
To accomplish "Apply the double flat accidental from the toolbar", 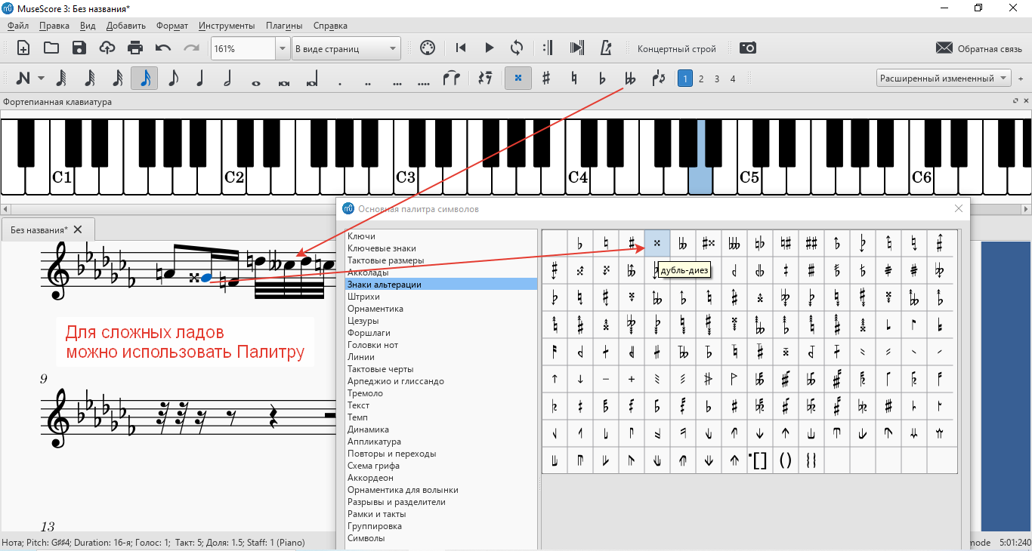I will click(630, 78).
